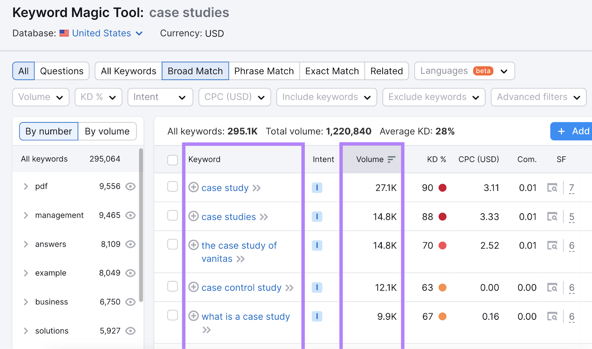Screen dimensions: 592x349
Task: Click the plus icon beside "case study"
Action: click(x=194, y=187)
